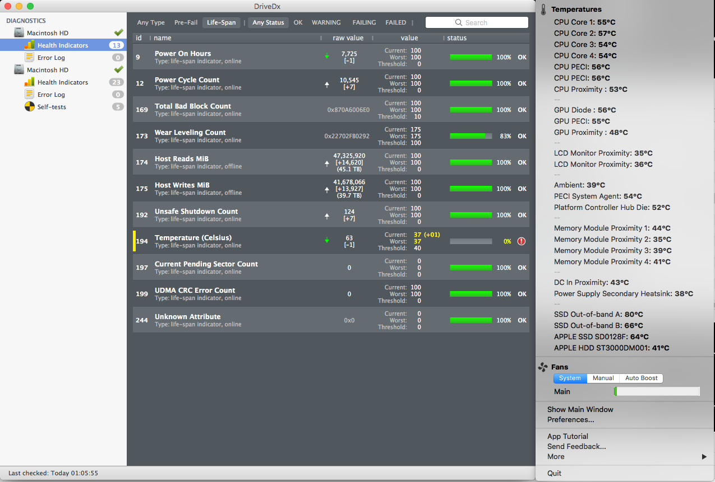715x482 pixels.
Task: Select the Temperature (Celsius) row
Action: [x=331, y=241]
